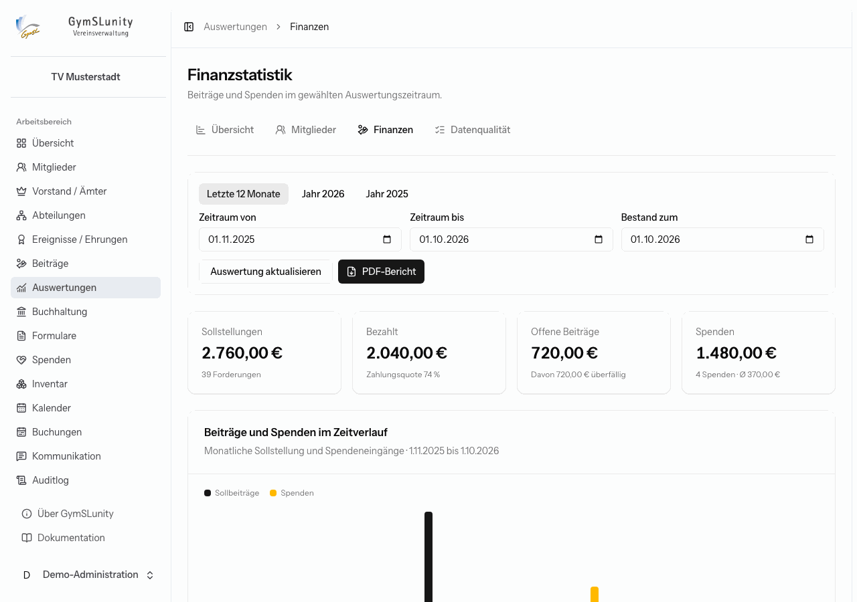Click the Abteilungen hierarchy icon
This screenshot has width=857, height=602.
[x=21, y=215]
